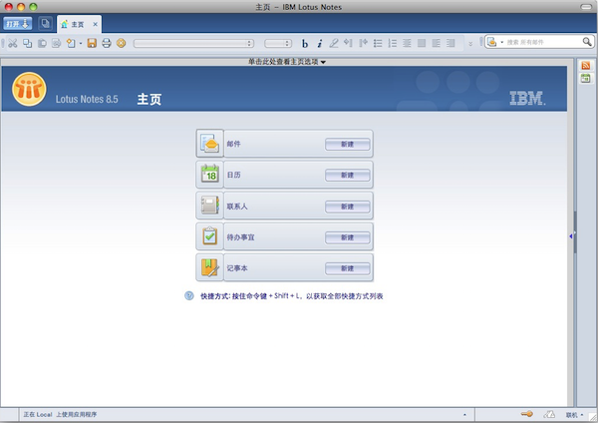
Task: Click the status bar message popup arrow
Action: (x=464, y=415)
